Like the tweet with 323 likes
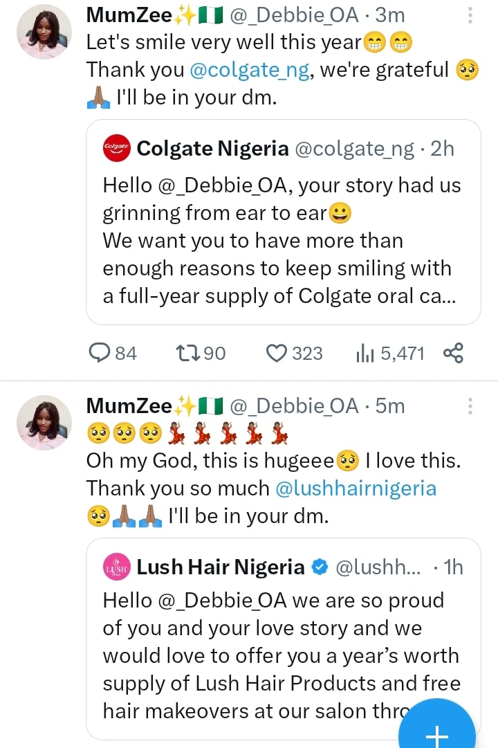Image resolution: width=498 pixels, height=748 pixels. (277, 353)
